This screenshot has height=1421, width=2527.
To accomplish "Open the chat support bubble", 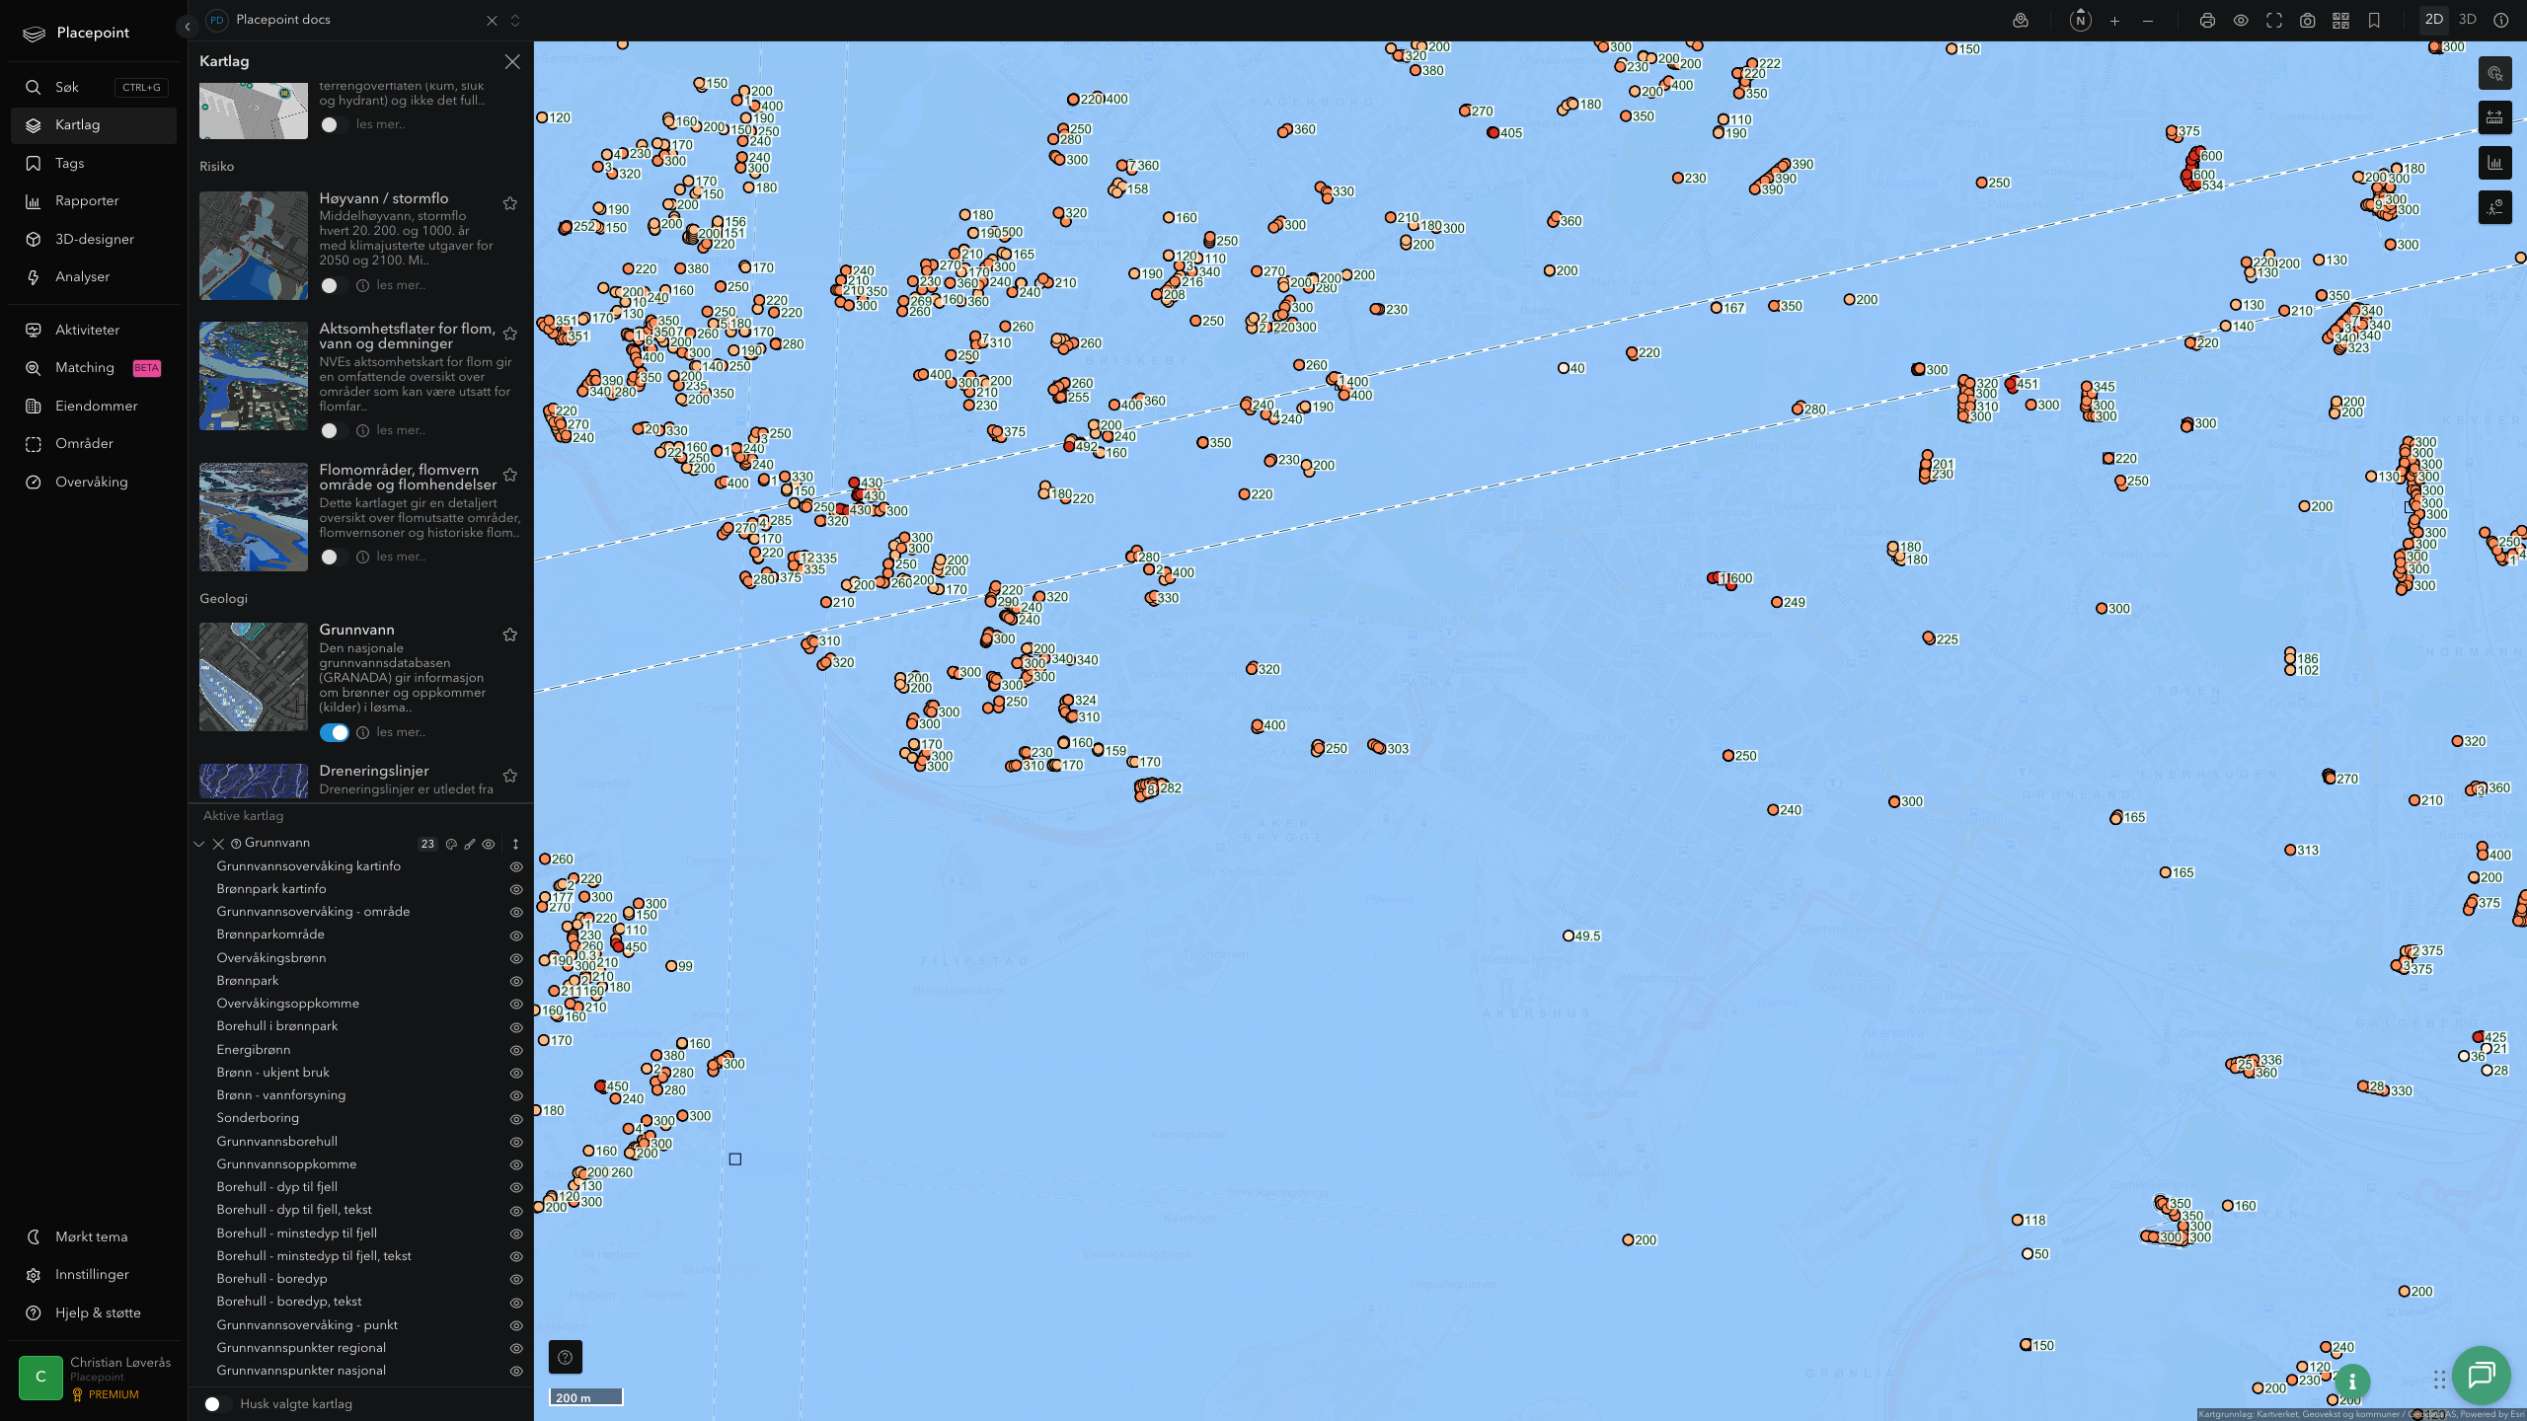I will coord(2481,1375).
